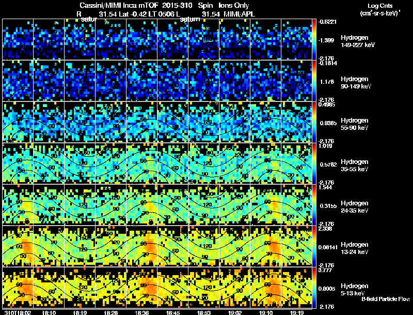
Task: Select the 'Hydrogen 24-35 keV' row label
Action: coord(355,207)
